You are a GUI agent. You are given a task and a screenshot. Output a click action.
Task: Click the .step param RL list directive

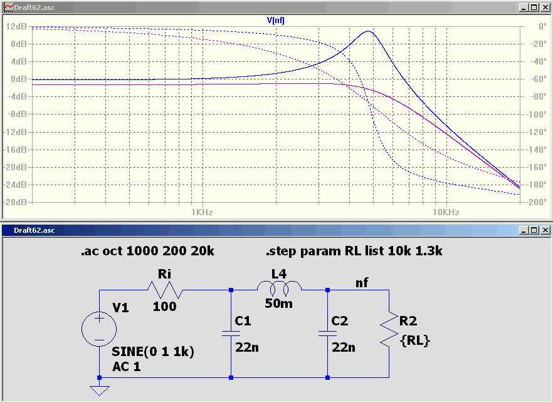click(x=354, y=251)
